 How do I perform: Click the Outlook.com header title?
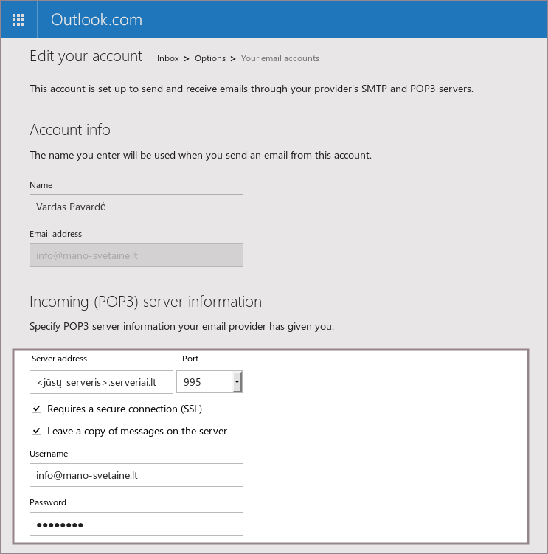click(96, 20)
